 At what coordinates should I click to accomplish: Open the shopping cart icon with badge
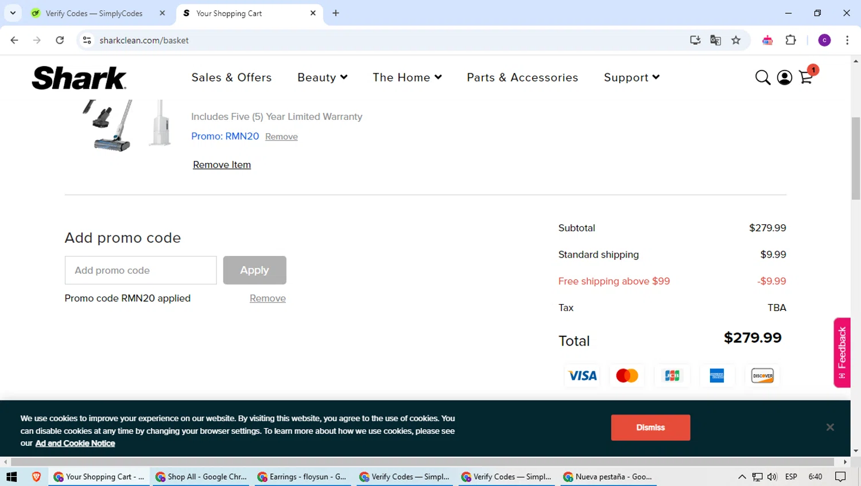(x=807, y=75)
